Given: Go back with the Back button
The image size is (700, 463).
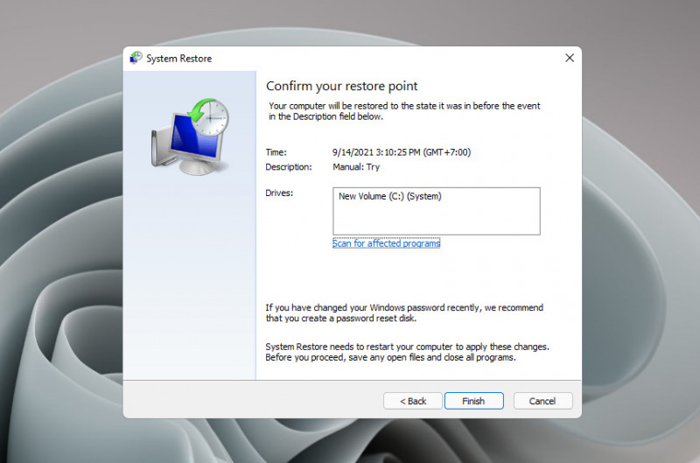Looking at the screenshot, I should (x=413, y=401).
